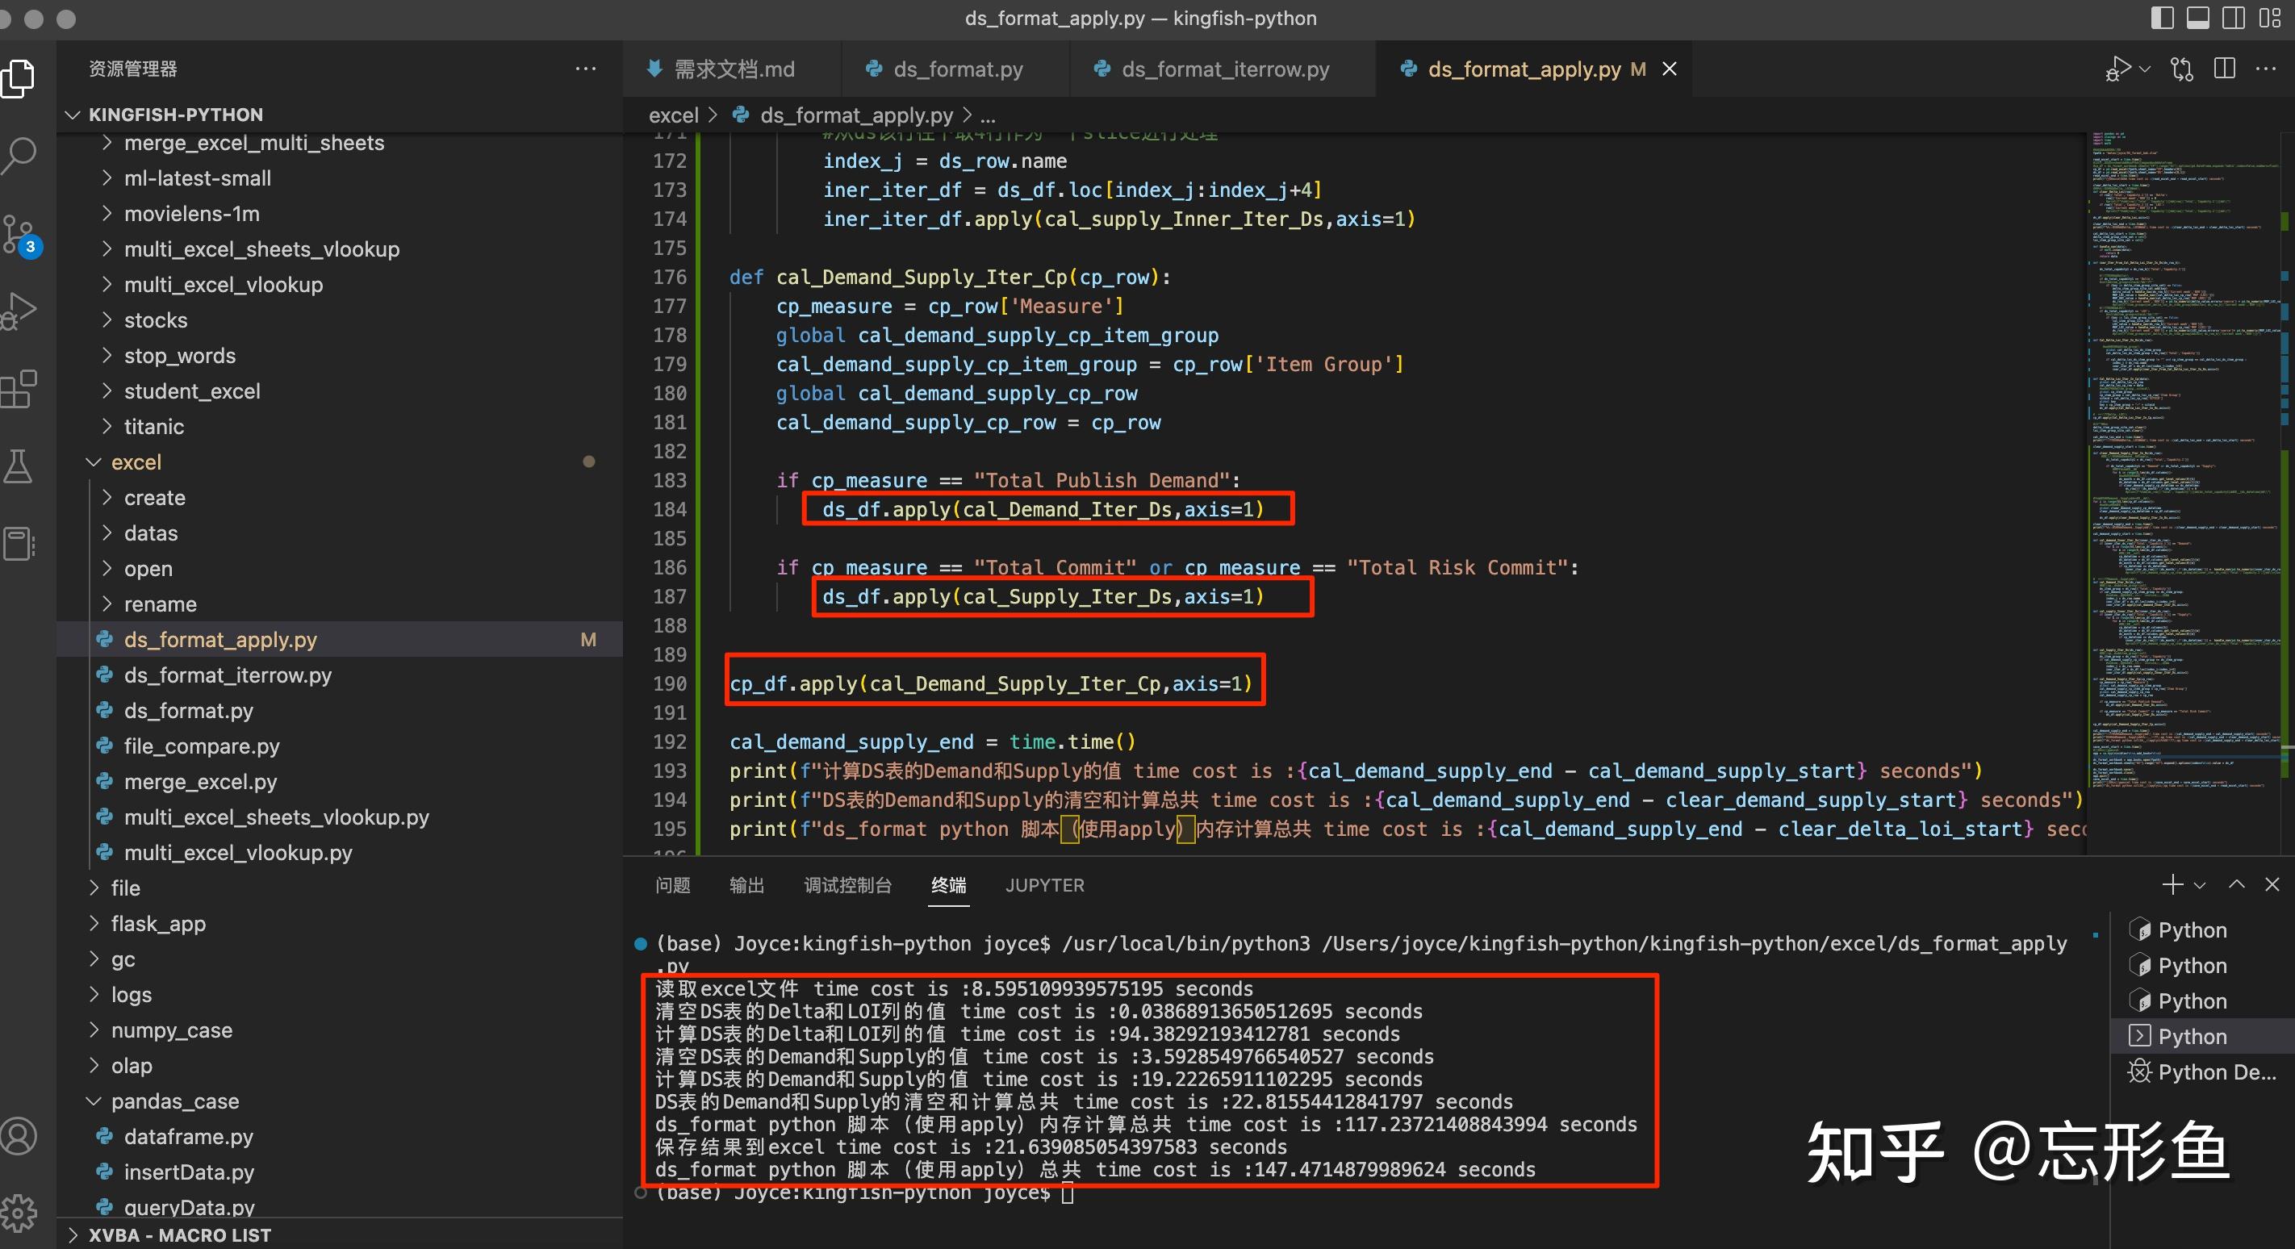Open Source Control with 3 pending changes
Viewport: 2295px width, 1249px height.
click(19, 233)
